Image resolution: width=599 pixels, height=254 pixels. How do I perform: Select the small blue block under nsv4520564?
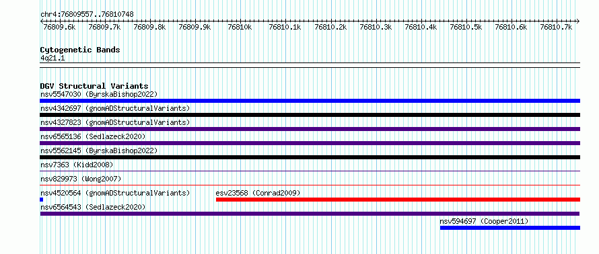pyautogui.click(x=41, y=200)
